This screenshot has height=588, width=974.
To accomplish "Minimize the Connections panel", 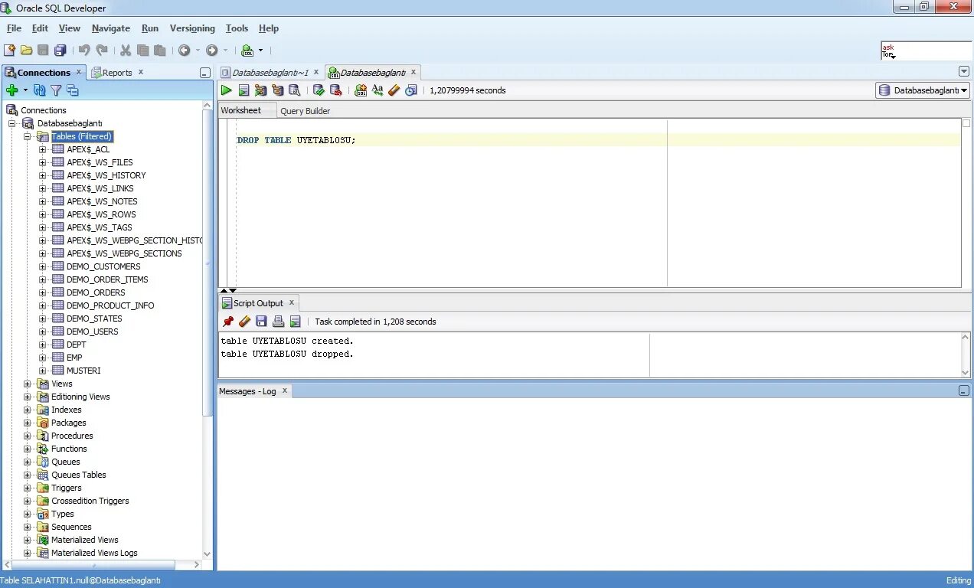I will click(x=204, y=73).
